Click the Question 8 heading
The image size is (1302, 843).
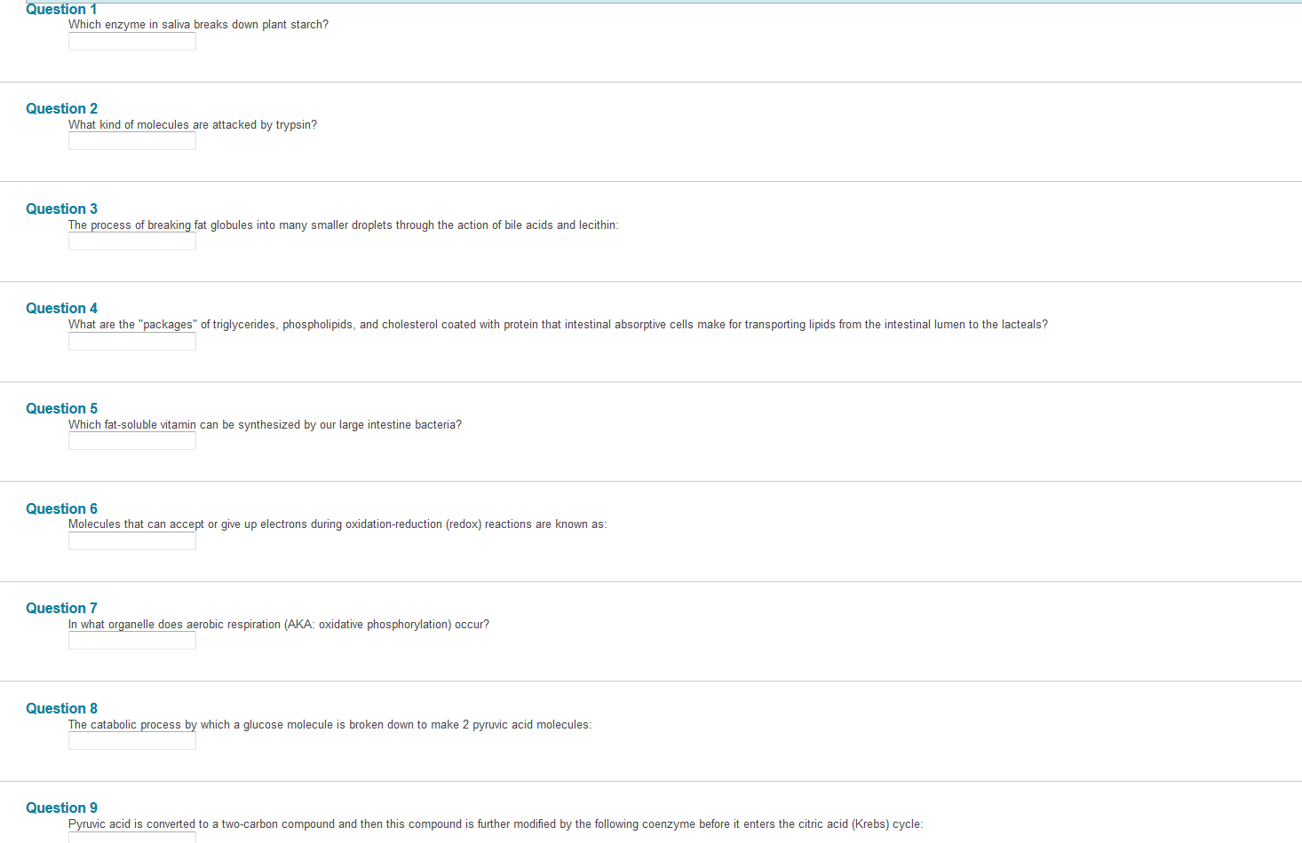click(x=61, y=708)
